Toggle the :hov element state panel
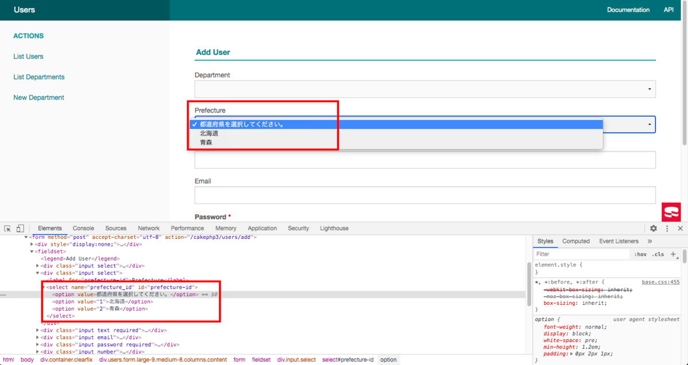Viewport: 688px width, 365px height. point(640,254)
